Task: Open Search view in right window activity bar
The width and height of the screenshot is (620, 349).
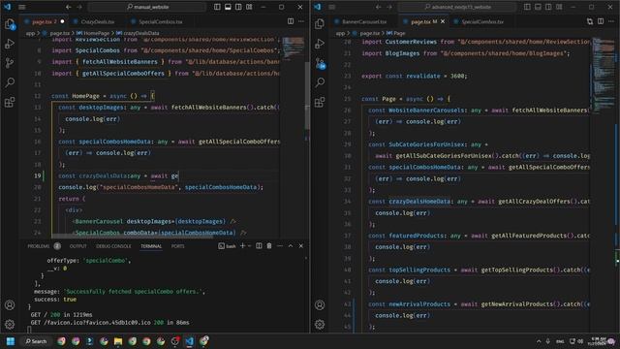Action: coord(320,82)
